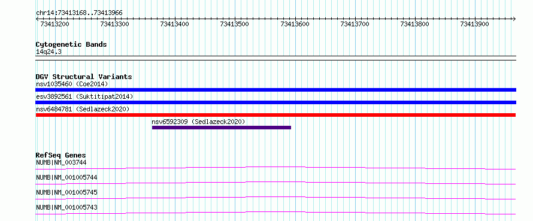
Task: Click the magenta gene line of NM_001005743
Action: click(x=275, y=213)
